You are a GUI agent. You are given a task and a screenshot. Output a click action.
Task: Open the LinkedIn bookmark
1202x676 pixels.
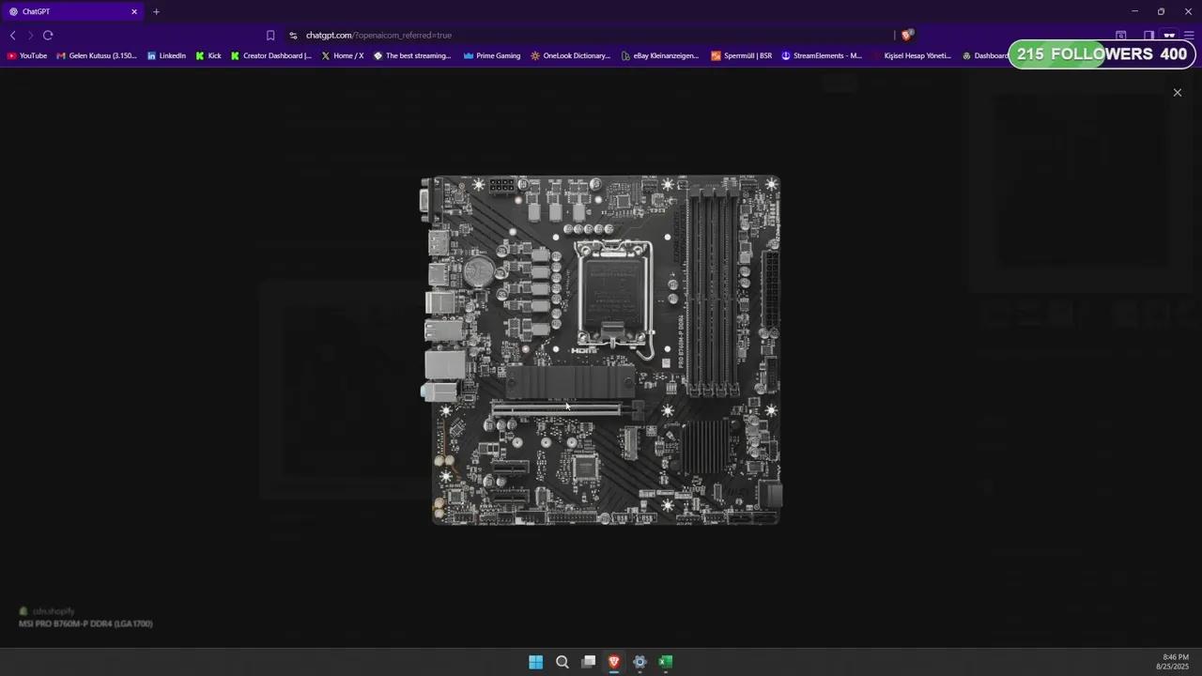point(166,55)
